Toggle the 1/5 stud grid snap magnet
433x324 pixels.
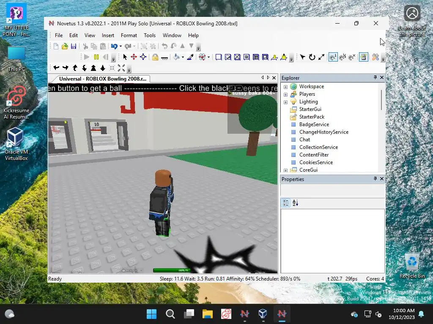coord(343,57)
